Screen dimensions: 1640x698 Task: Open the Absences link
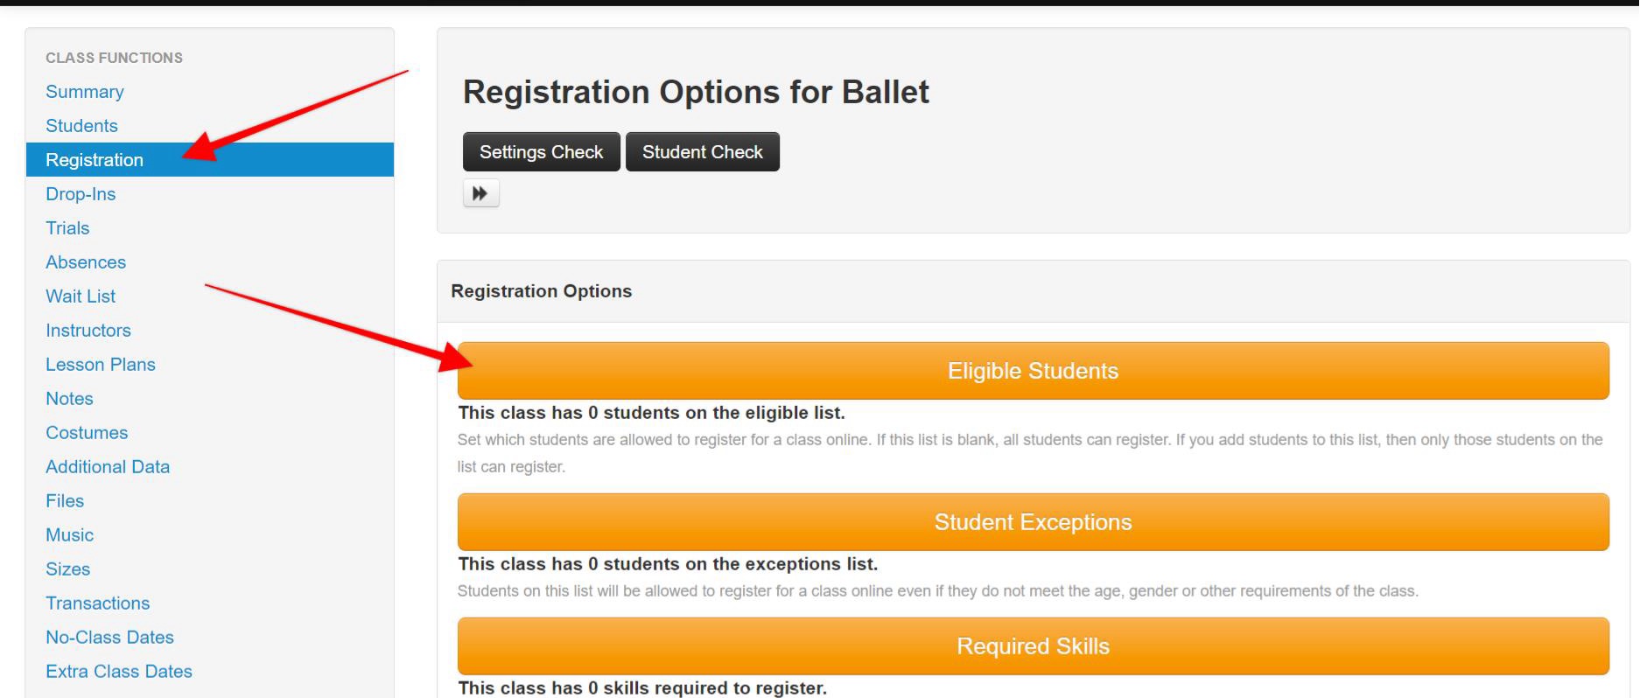[x=86, y=262]
